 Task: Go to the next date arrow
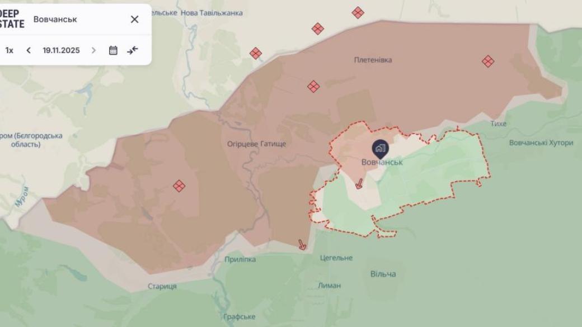[x=93, y=50]
